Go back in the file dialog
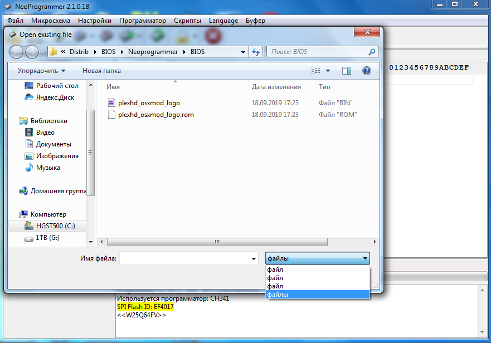Image resolution: width=491 pixels, height=343 pixels. pos(16,52)
